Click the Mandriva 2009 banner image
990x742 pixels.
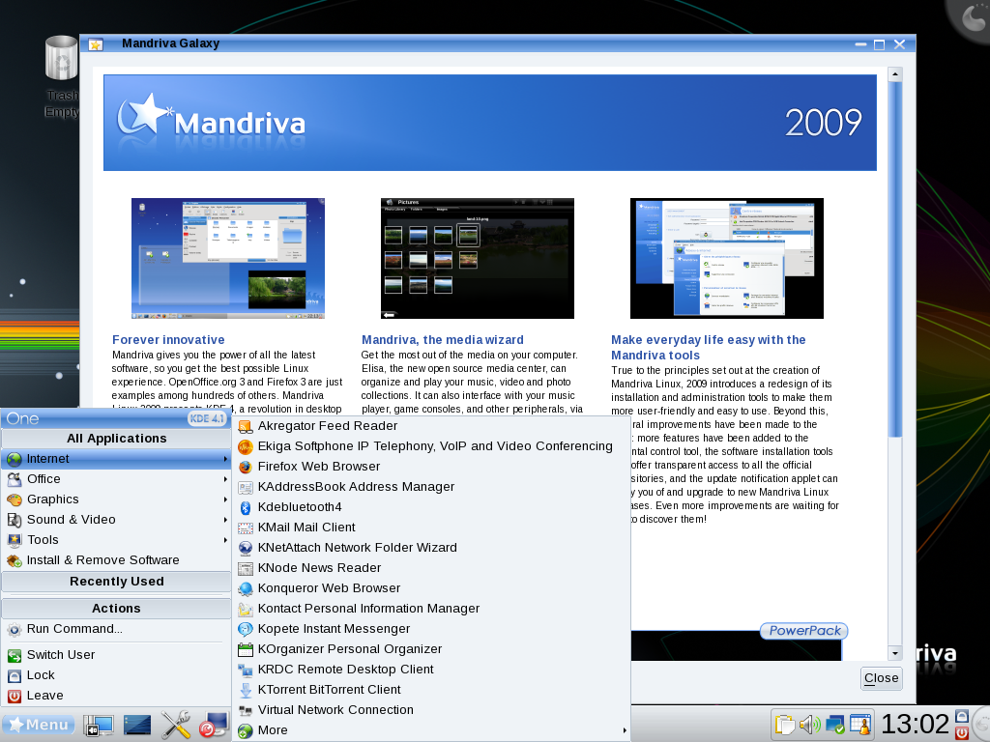[490, 123]
